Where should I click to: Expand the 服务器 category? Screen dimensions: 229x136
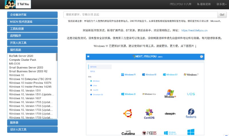pos(32,123)
